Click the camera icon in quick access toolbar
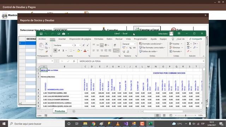This screenshot has width=226, height=127. tap(64, 34)
